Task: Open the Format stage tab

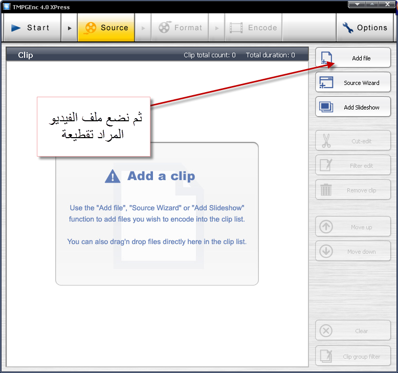Action: click(x=180, y=28)
